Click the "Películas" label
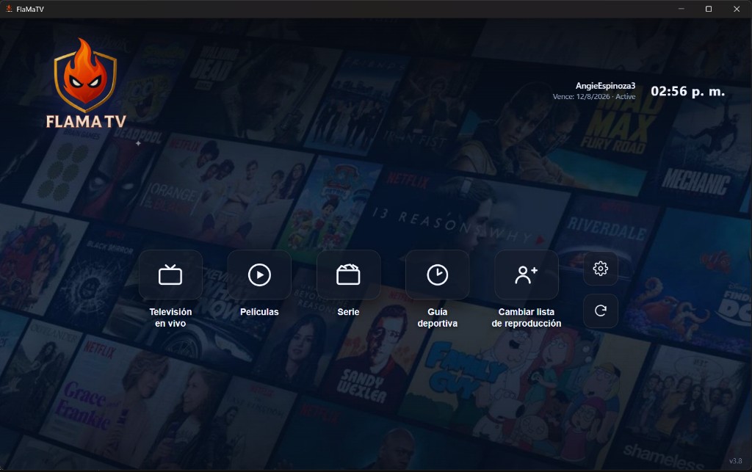752x472 pixels. tap(259, 312)
